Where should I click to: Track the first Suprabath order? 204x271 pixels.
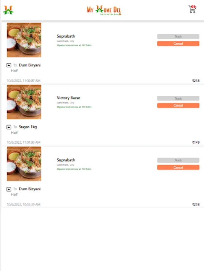[178, 36]
